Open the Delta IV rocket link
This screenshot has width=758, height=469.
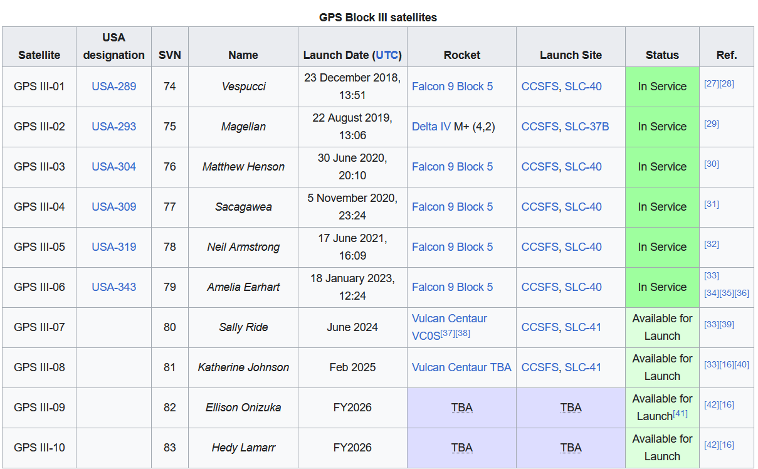431,127
